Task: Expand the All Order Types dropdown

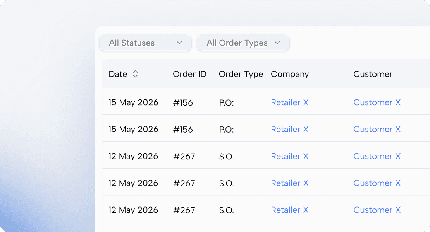Action: coord(243,43)
